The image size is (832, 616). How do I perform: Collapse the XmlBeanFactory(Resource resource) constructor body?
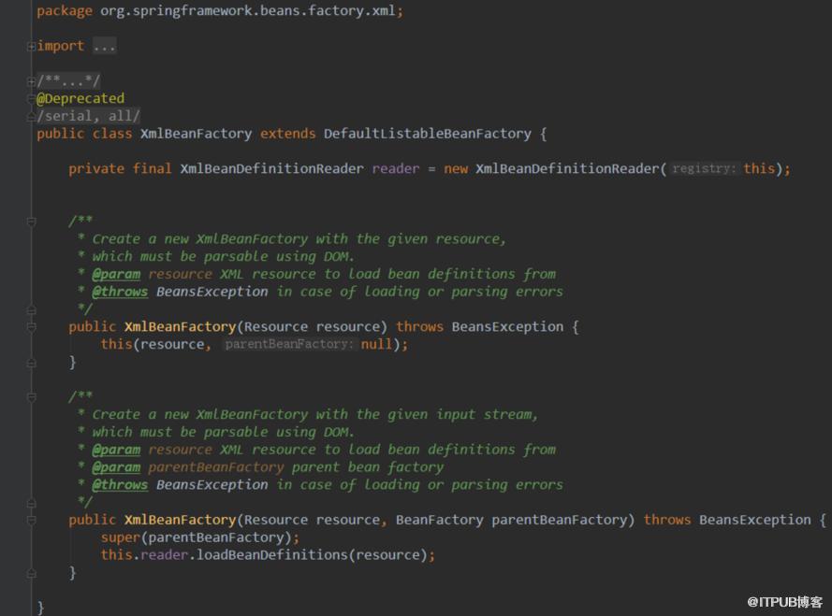click(x=31, y=327)
